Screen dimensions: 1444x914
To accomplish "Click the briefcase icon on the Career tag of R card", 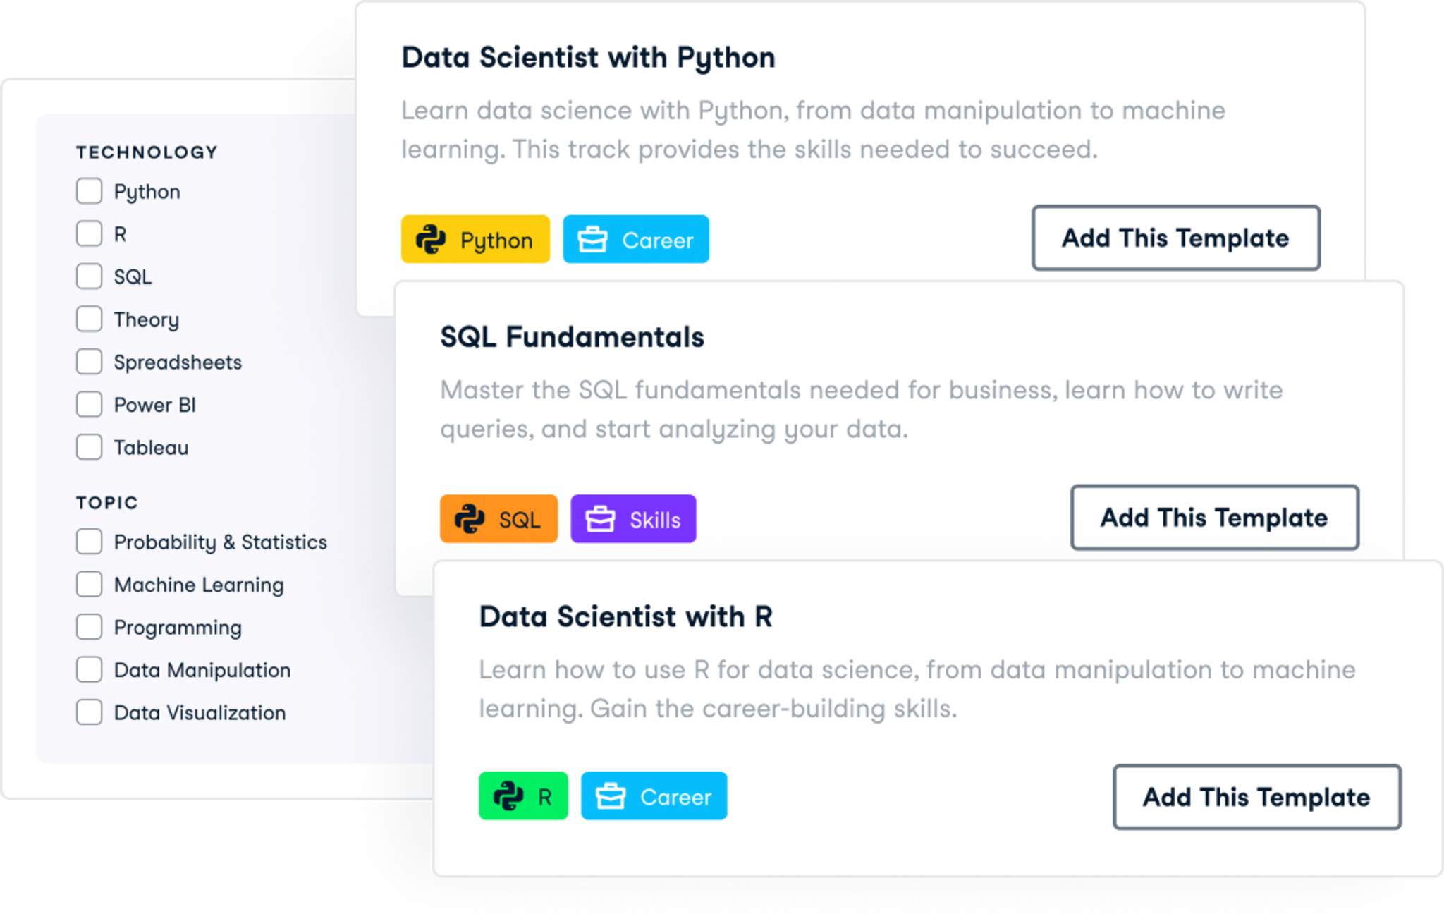I will click(x=611, y=797).
